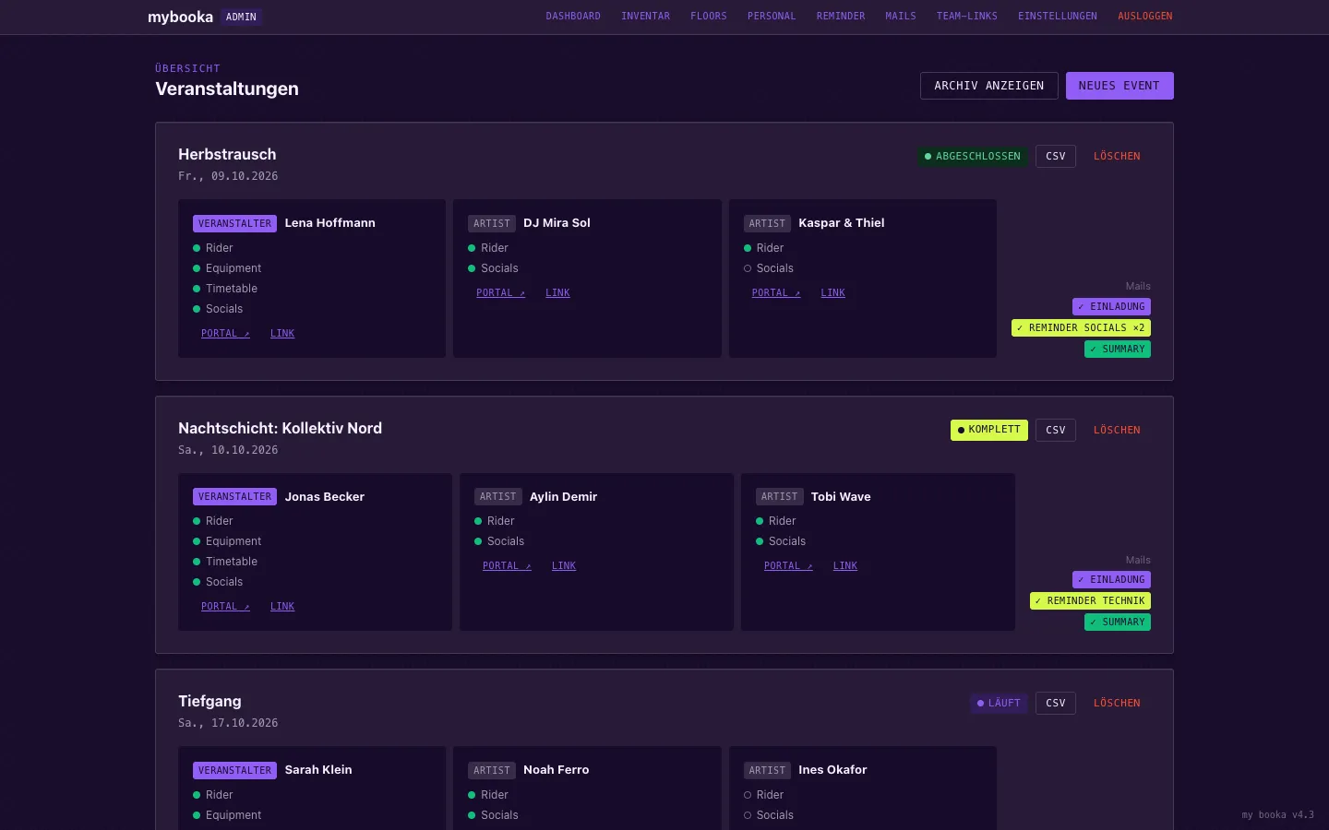Open the Inventar menu item
This screenshot has width=1329, height=830.
coord(645,17)
